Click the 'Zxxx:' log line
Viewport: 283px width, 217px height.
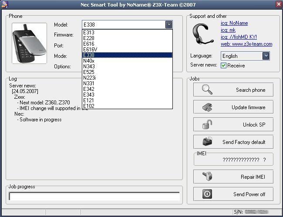tap(20, 97)
